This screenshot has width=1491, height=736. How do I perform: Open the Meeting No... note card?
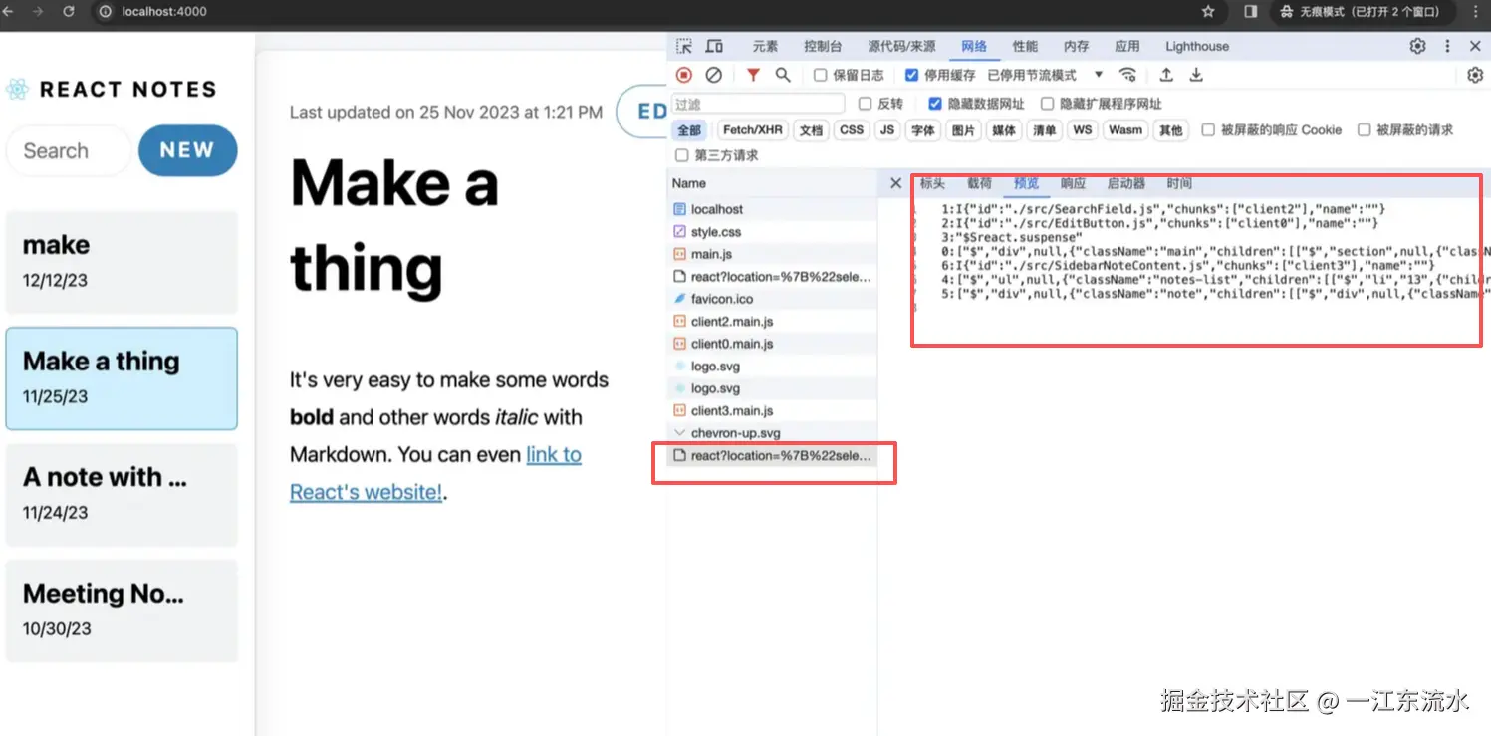point(122,611)
